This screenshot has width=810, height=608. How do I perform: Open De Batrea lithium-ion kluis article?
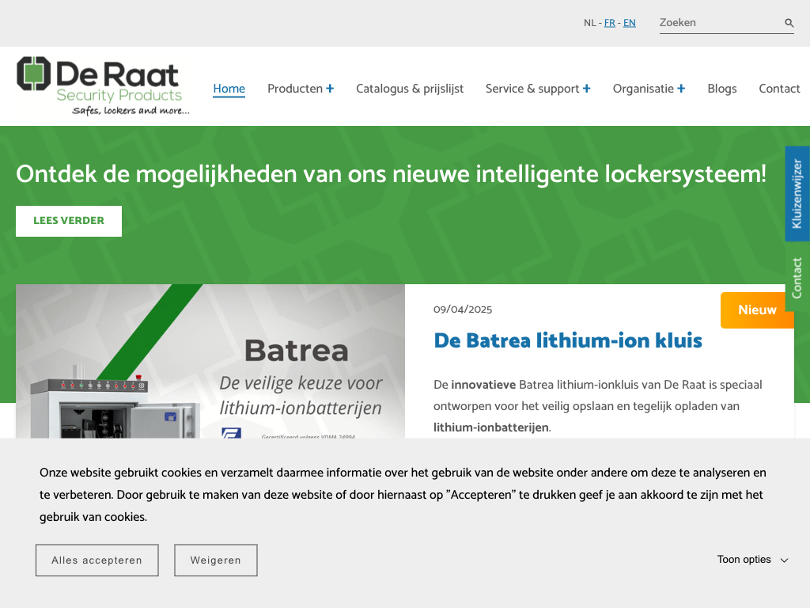568,341
